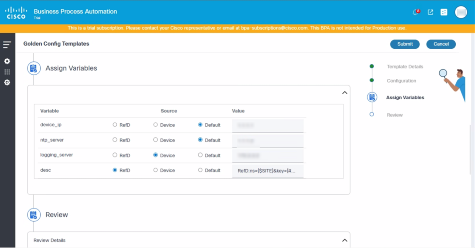Select Default source for logging_server
476x249 pixels.
click(x=200, y=155)
